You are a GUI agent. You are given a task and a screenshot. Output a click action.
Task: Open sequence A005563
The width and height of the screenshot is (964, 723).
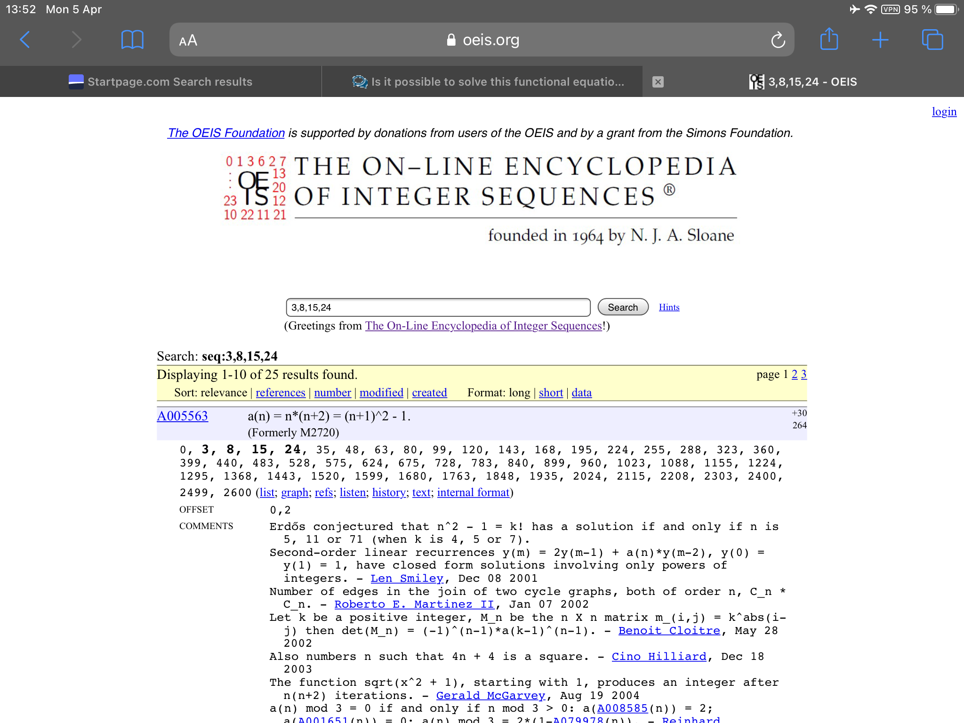click(182, 416)
